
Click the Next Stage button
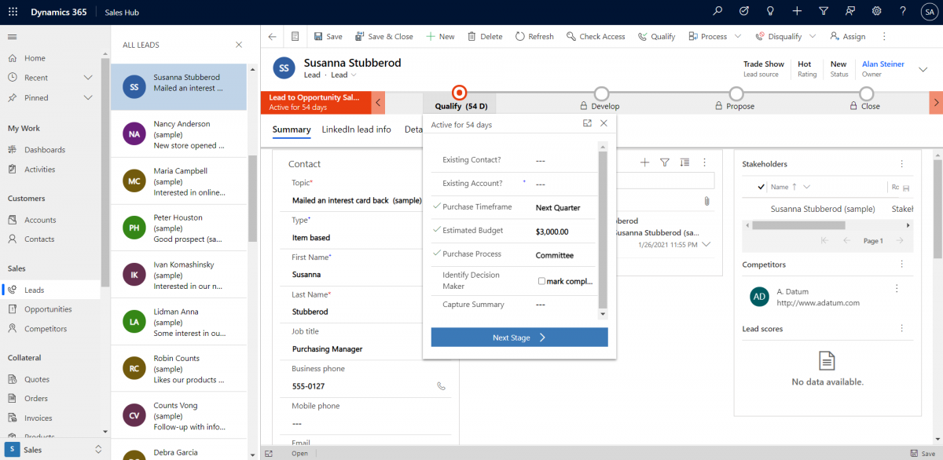pyautogui.click(x=519, y=338)
